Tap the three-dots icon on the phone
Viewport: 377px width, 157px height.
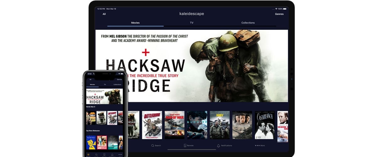[x=120, y=155]
